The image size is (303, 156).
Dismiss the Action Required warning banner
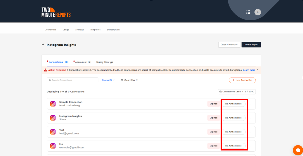tap(257, 69)
